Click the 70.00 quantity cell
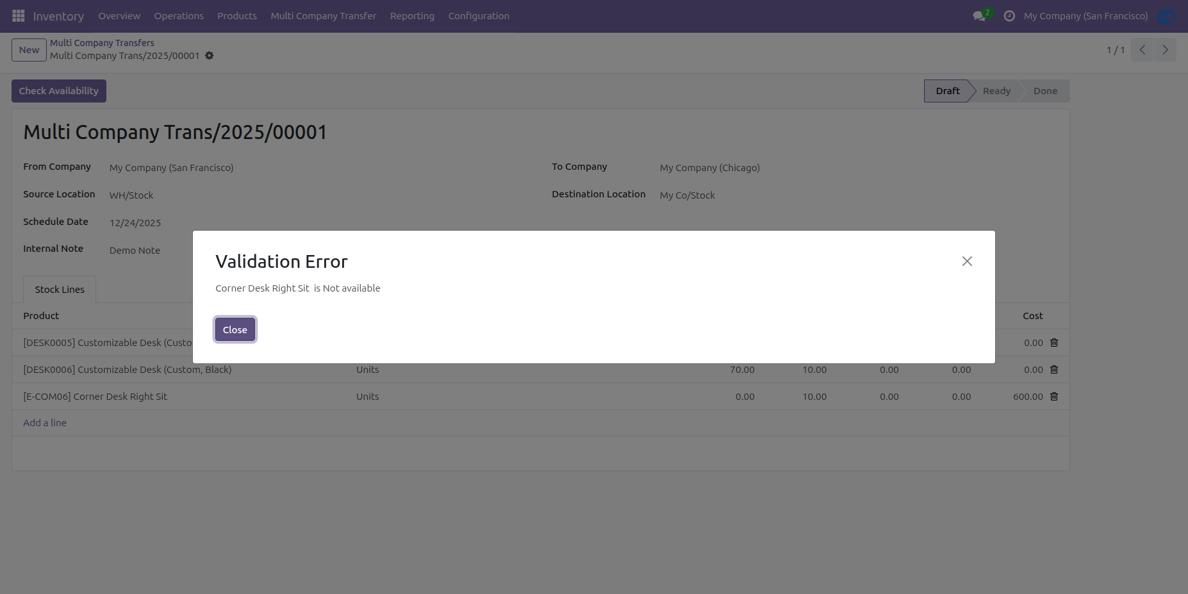The image size is (1188, 594). pyautogui.click(x=742, y=370)
